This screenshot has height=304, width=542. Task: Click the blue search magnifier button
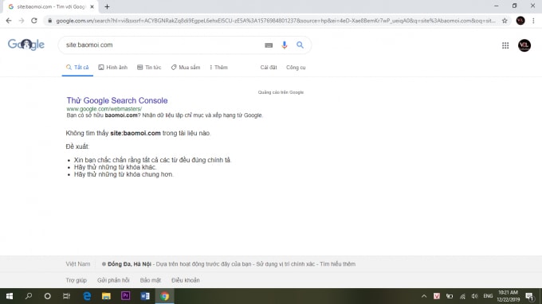click(x=300, y=45)
